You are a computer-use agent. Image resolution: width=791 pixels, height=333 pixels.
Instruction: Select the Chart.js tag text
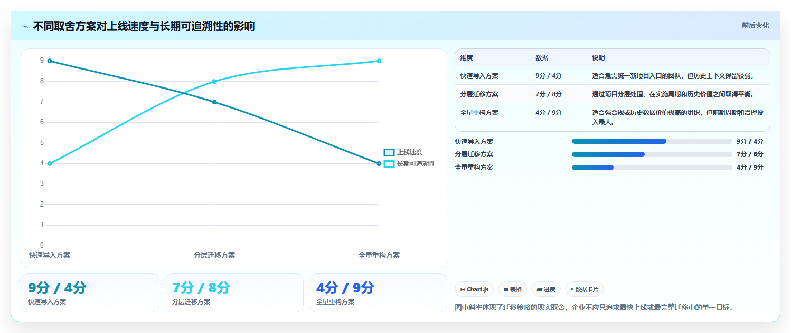pyautogui.click(x=477, y=289)
